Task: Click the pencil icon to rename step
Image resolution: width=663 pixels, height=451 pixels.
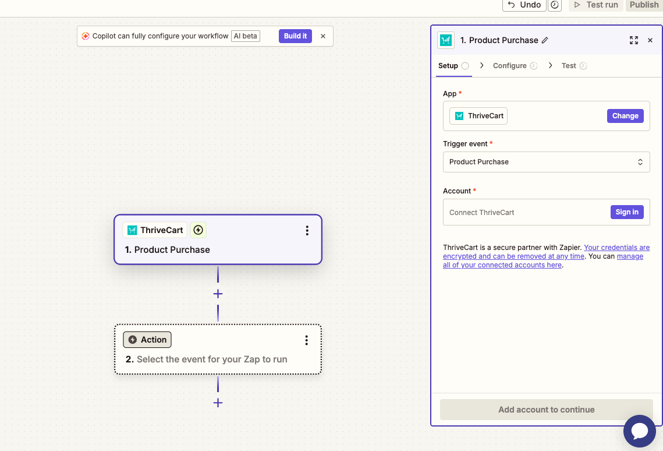Action: point(545,40)
